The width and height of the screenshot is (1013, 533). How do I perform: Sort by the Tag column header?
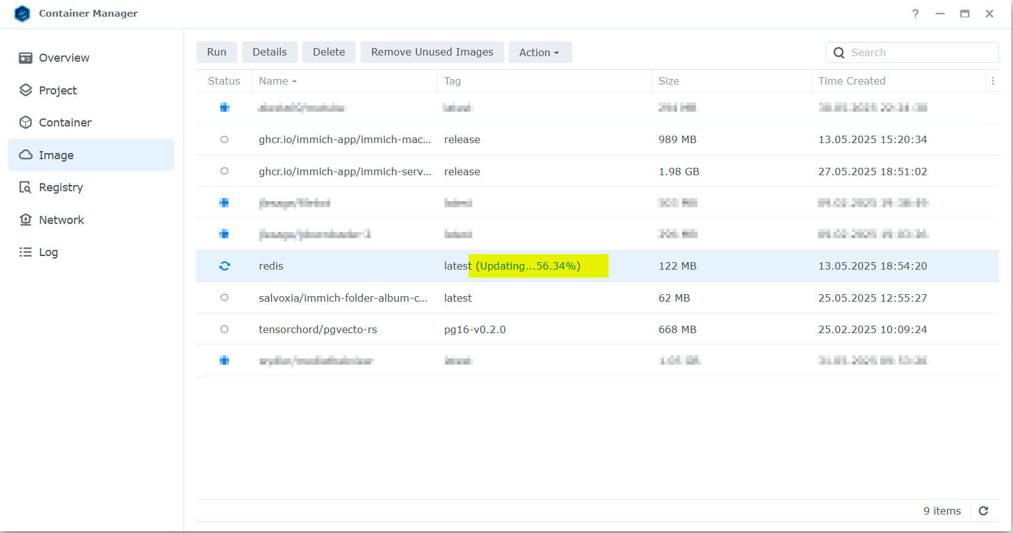pyautogui.click(x=544, y=81)
